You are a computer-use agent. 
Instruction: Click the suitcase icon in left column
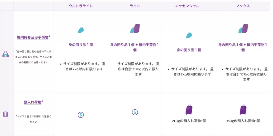6,114
